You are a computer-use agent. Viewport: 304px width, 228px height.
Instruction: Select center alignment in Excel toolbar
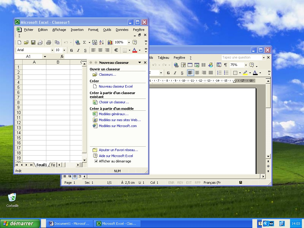click(100, 50)
